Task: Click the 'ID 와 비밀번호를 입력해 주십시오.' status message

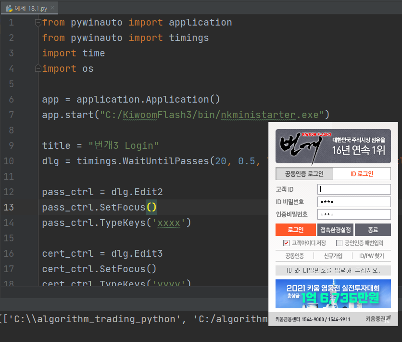Action: [x=333, y=270]
